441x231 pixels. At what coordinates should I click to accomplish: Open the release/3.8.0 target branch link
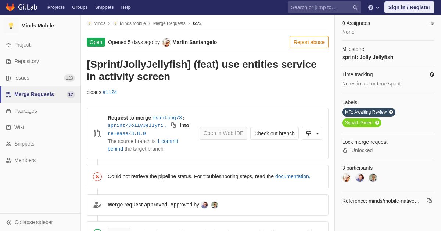pyautogui.click(x=127, y=133)
